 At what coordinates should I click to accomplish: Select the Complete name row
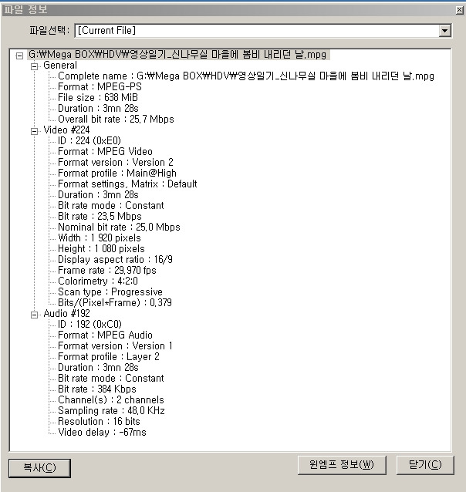click(246, 76)
